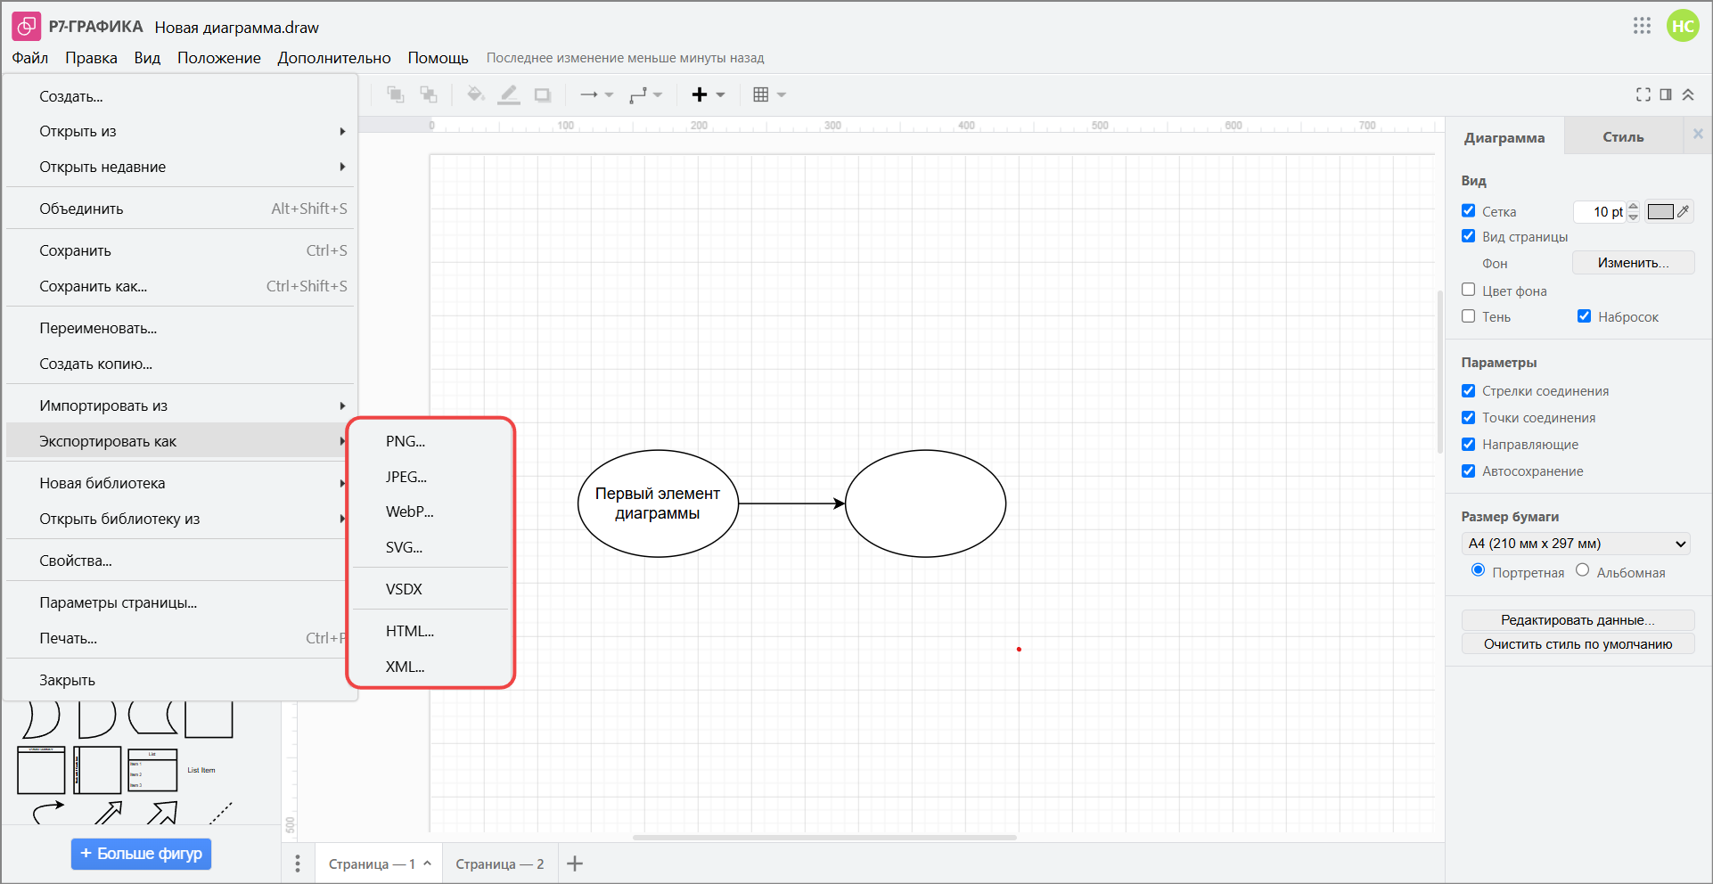
Task: Enter fullscreen via the corner-brackets icon
Action: coord(1643,94)
